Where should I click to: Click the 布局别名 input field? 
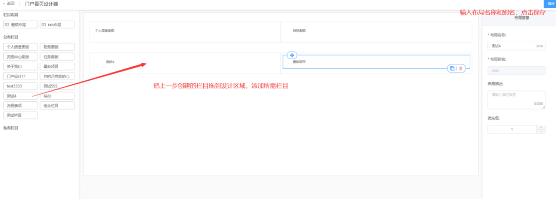pyautogui.click(x=516, y=70)
